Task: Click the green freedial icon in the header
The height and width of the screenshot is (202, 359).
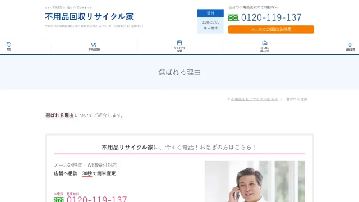Action: point(233,17)
